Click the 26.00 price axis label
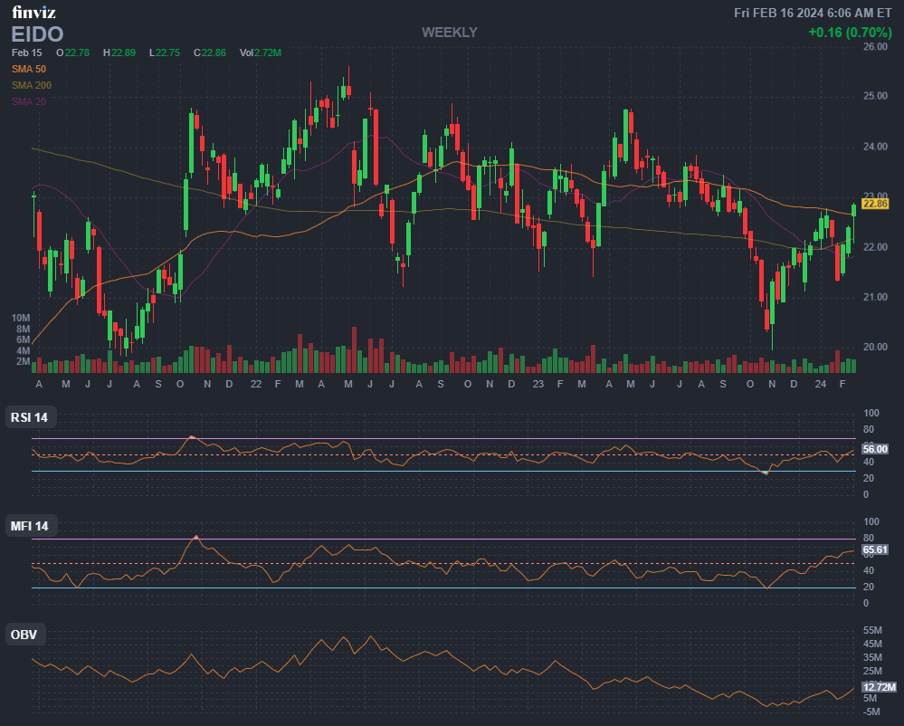Viewport: 904px width, 726px height. point(875,46)
